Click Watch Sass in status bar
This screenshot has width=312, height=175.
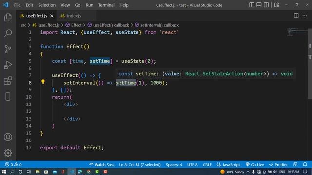(x=102, y=164)
